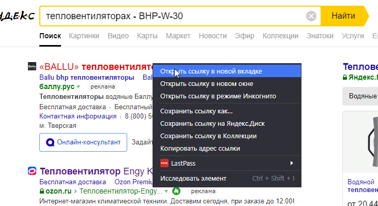
Task: Open the Услуги tab
Action: coord(353,36)
